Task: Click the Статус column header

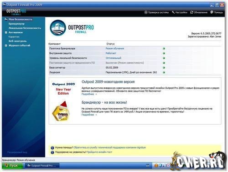Action: click(110, 44)
